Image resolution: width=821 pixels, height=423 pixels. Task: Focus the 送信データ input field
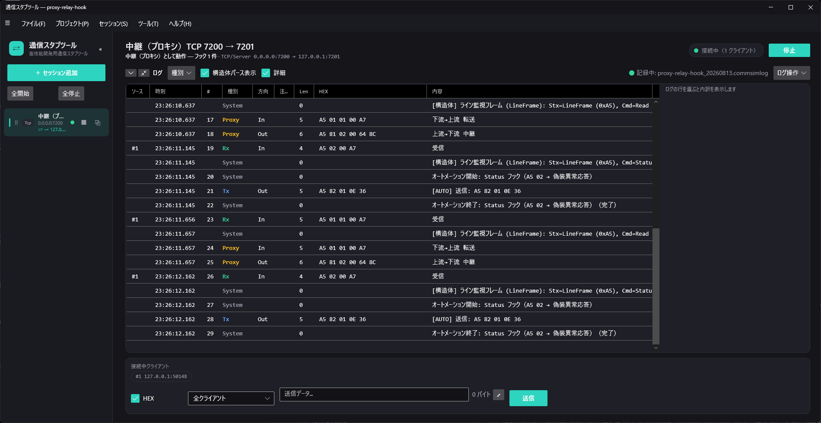[374, 394]
